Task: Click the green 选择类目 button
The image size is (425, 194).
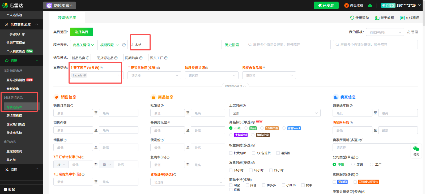Action: pyautogui.click(x=81, y=32)
